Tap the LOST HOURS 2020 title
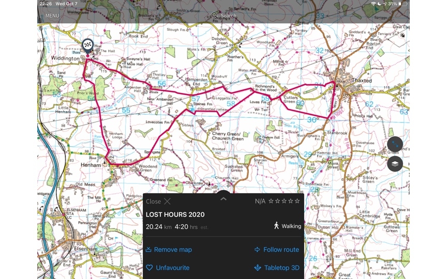Screen dimensions: 447x279 175,214
